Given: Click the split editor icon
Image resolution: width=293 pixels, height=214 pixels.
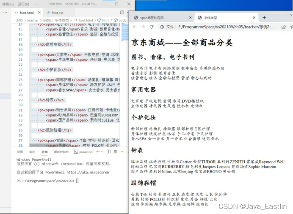Looking at the screenshot, I should pyautogui.click(x=122, y=13).
